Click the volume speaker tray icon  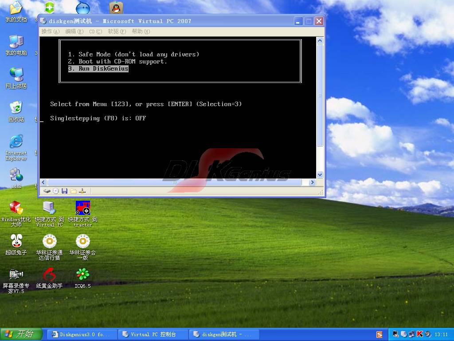point(428,334)
